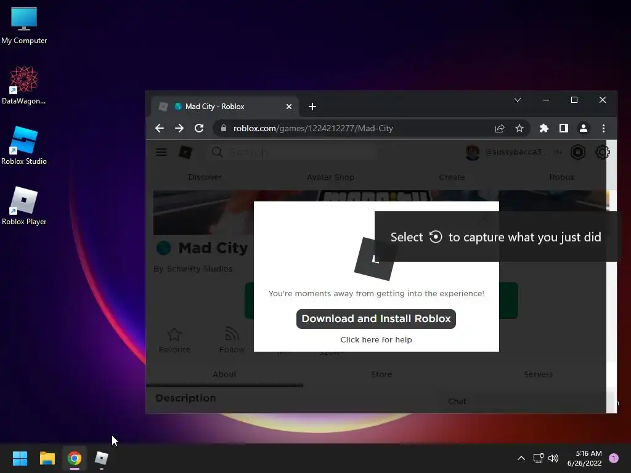Open Chrome tab search chevron
This screenshot has height=473, width=631.
coord(518,100)
